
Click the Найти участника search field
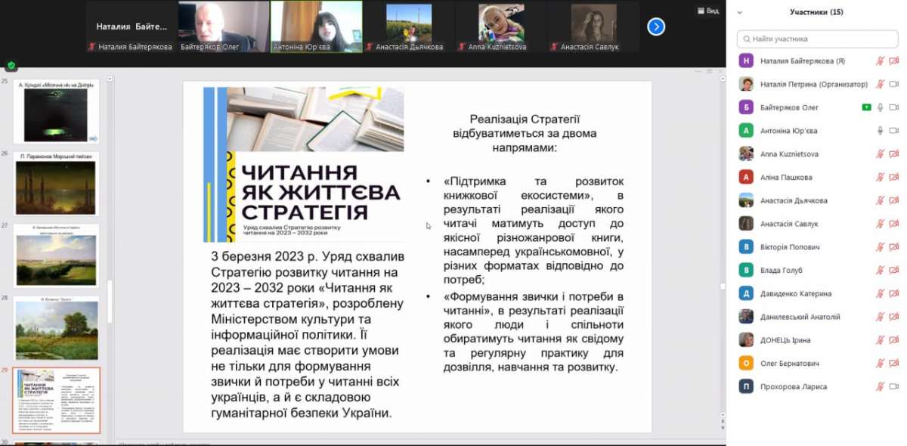click(x=816, y=39)
